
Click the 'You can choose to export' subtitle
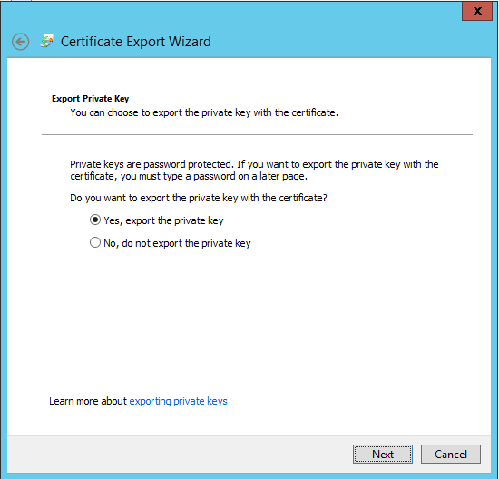coord(204,112)
